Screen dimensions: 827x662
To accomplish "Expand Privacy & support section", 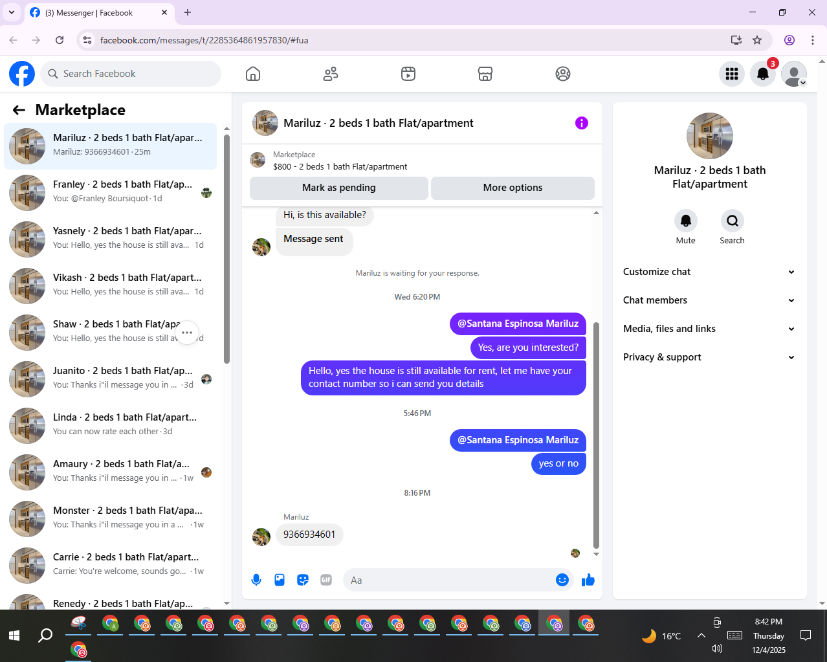I will 710,357.
